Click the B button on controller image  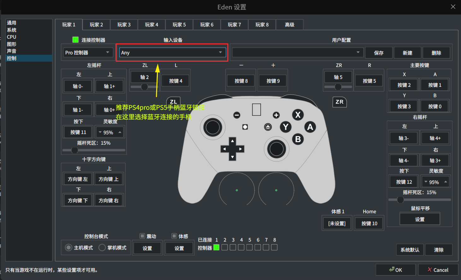click(x=298, y=139)
